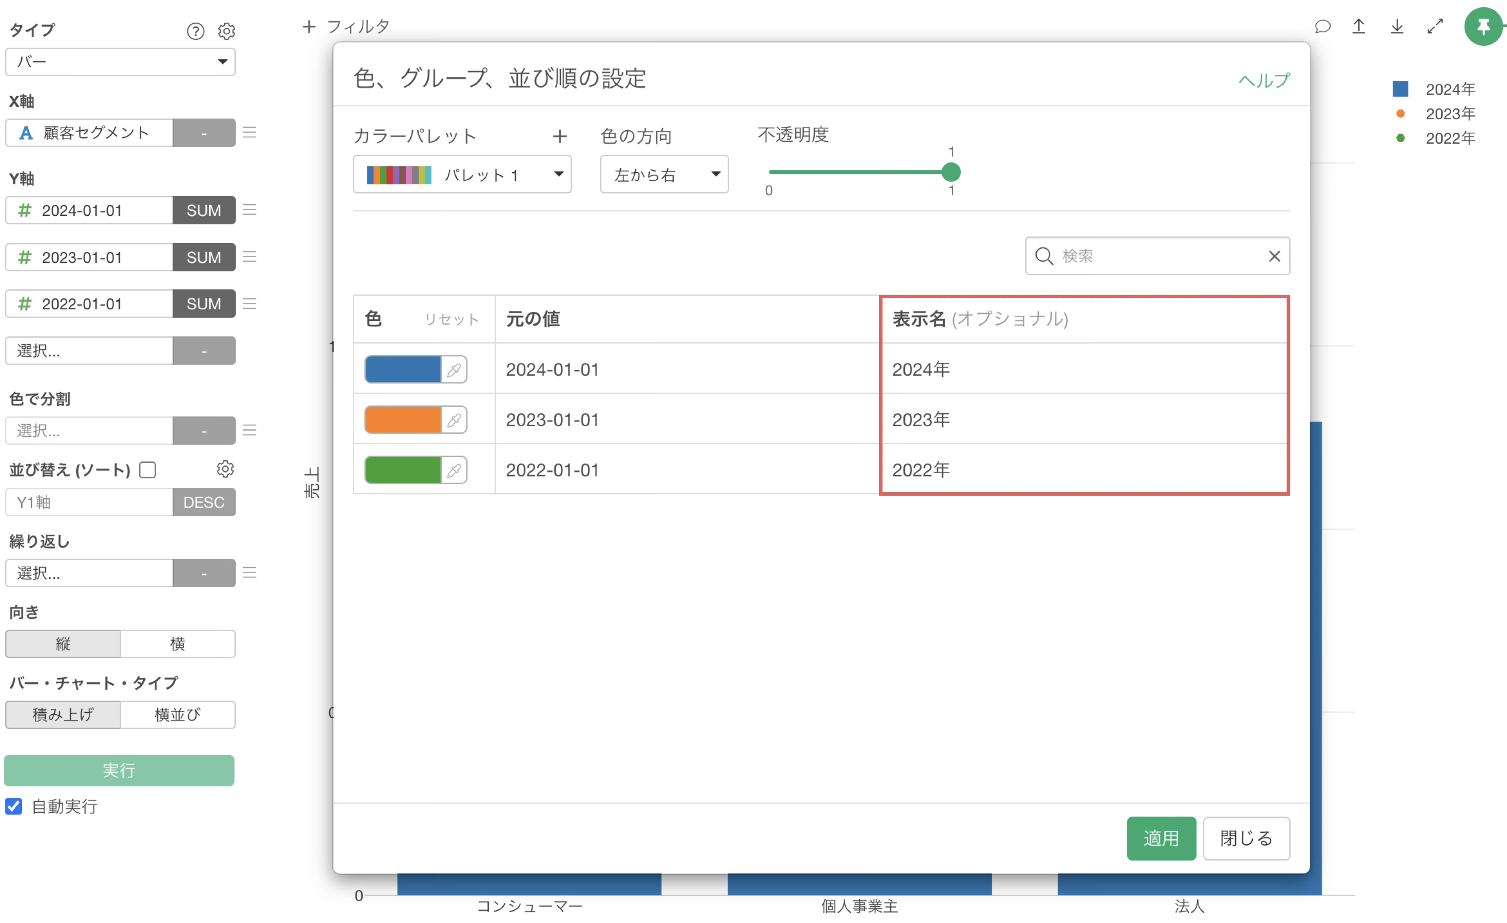Enable the 並び替え (ソート) checkbox
Viewport: 1507px width, 923px height.
click(147, 470)
